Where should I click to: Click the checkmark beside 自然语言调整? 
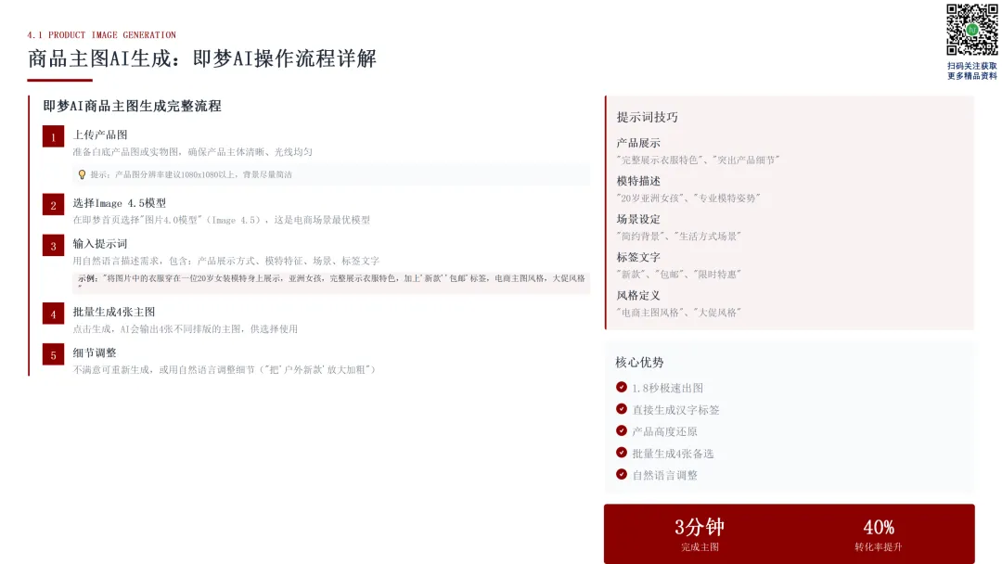point(621,474)
